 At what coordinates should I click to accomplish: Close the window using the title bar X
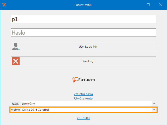tap(160, 5)
